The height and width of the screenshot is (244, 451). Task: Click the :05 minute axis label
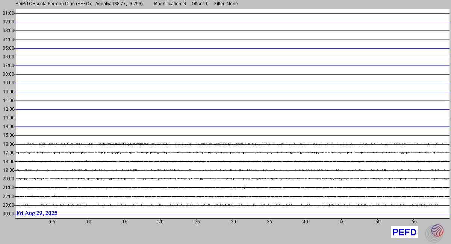(x=51, y=222)
